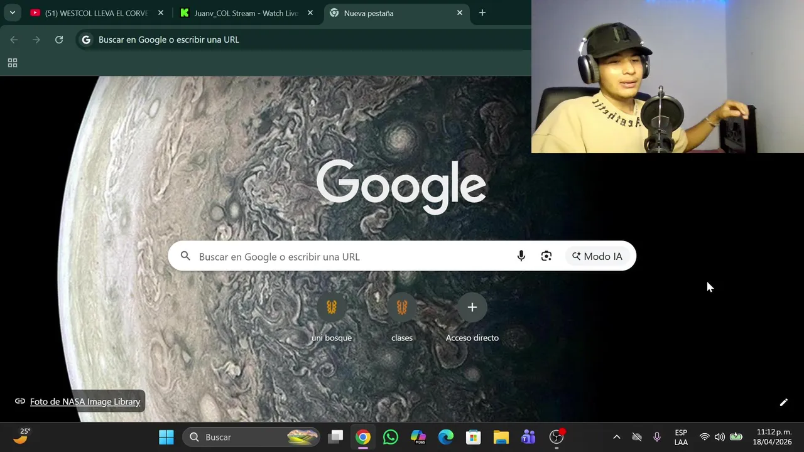Screen dimensions: 804x452
Task: Open the weather widget showing 25°
Action: (x=22, y=436)
